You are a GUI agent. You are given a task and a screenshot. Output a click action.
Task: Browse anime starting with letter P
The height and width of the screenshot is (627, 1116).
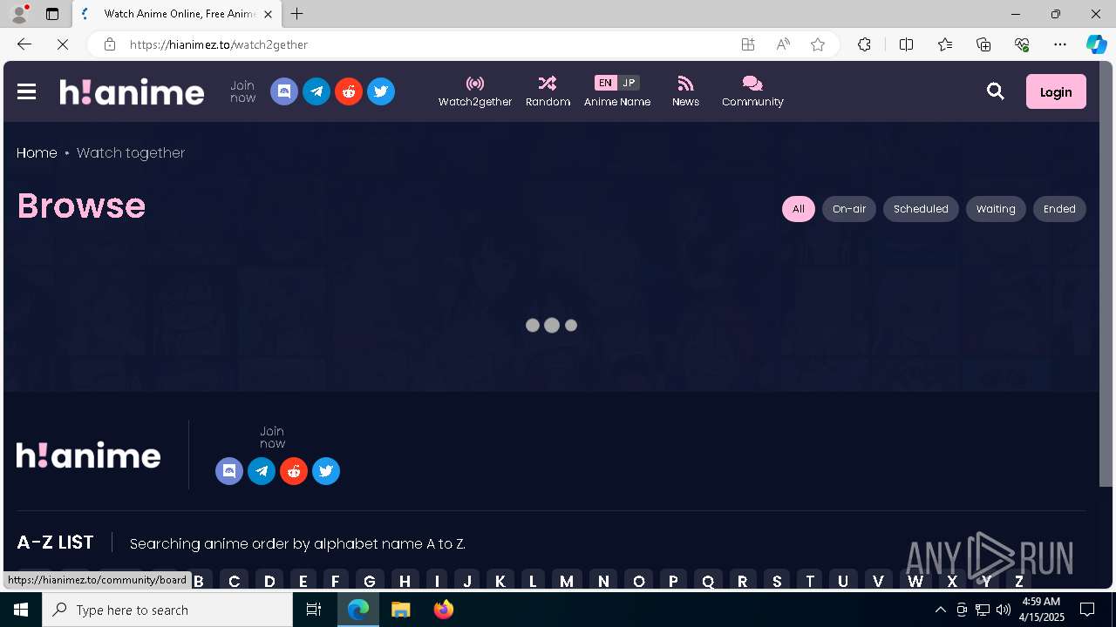673,581
